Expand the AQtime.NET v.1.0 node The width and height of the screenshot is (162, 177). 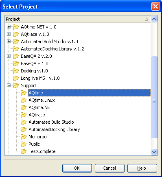[9, 27]
